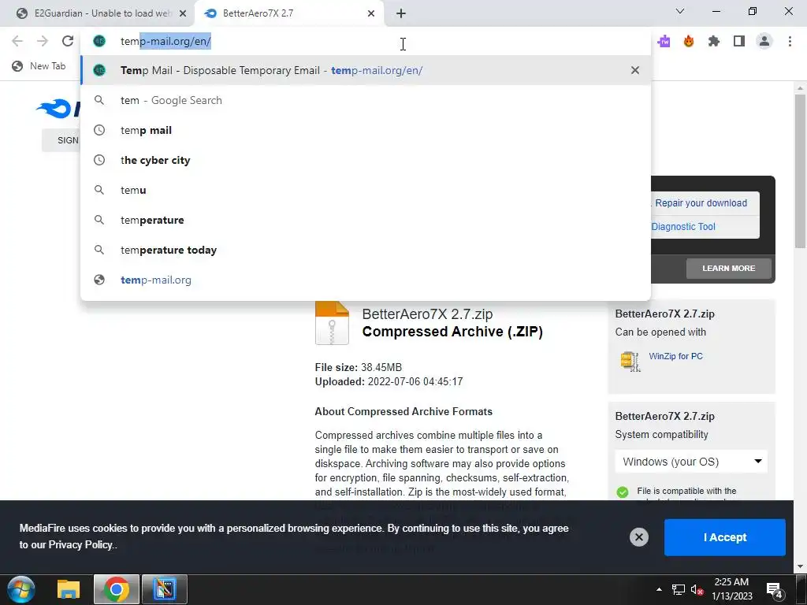Image resolution: width=807 pixels, height=605 pixels.
Task: Pick the 'temp mail' history suggestion
Action: click(366, 130)
